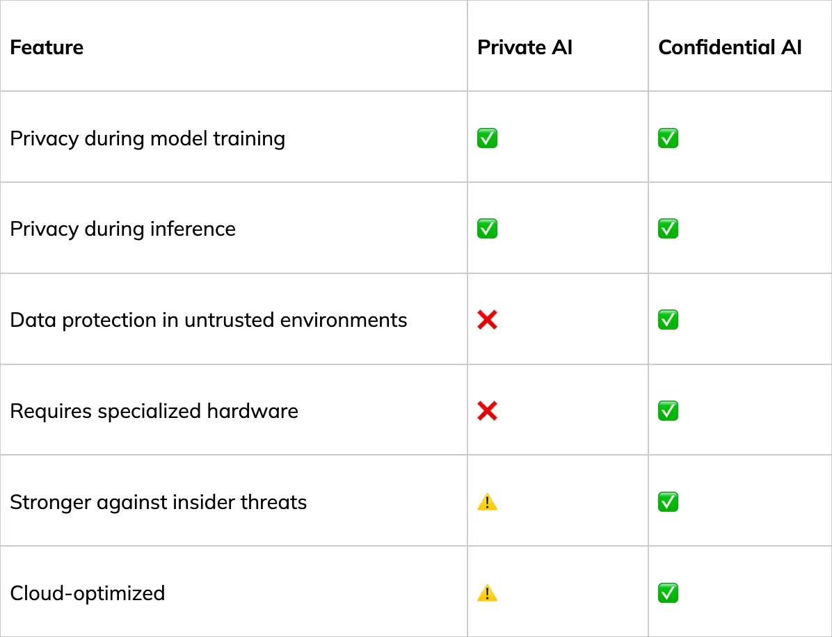Click Private AI checkmark for model training privacy
The height and width of the screenshot is (637, 832).
(487, 138)
